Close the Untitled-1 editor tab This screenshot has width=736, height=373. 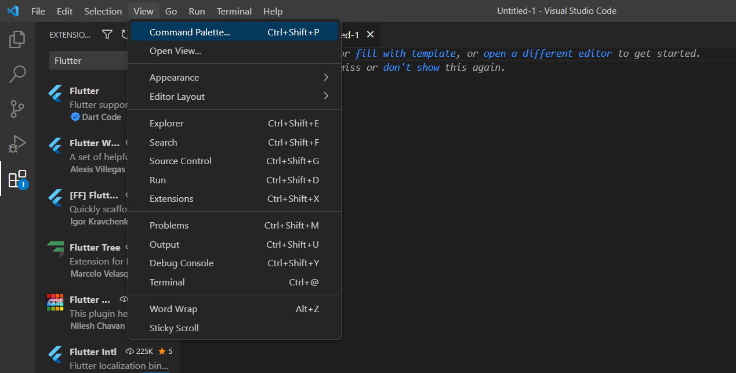point(371,35)
